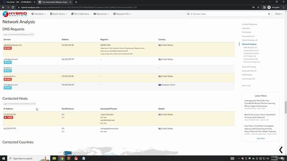Jump to DNS Requests subsection in sidebar
Viewport: 287px width, 161px height.
pyautogui.click(x=250, y=47)
